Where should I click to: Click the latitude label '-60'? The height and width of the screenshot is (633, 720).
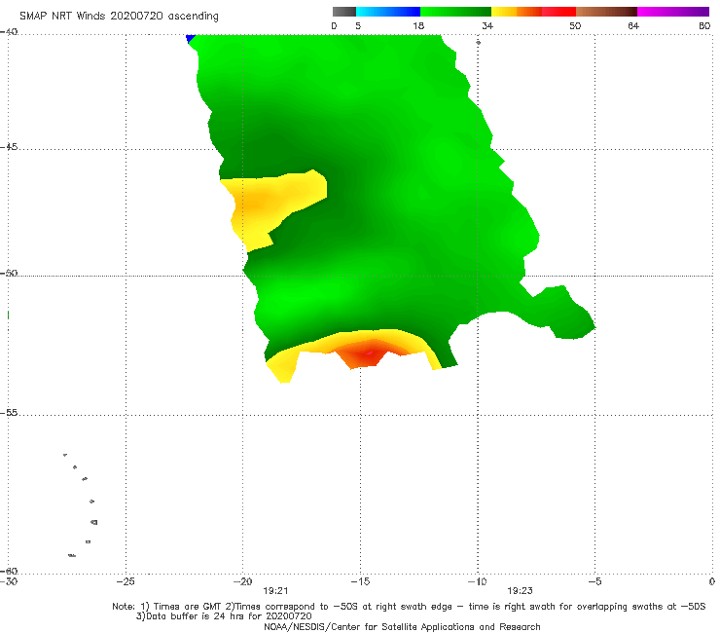[9, 571]
